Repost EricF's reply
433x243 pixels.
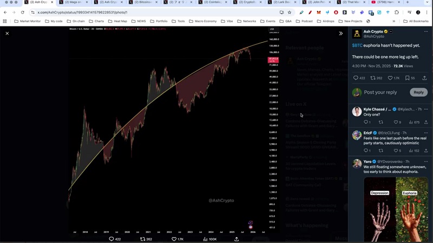[x=381, y=151]
